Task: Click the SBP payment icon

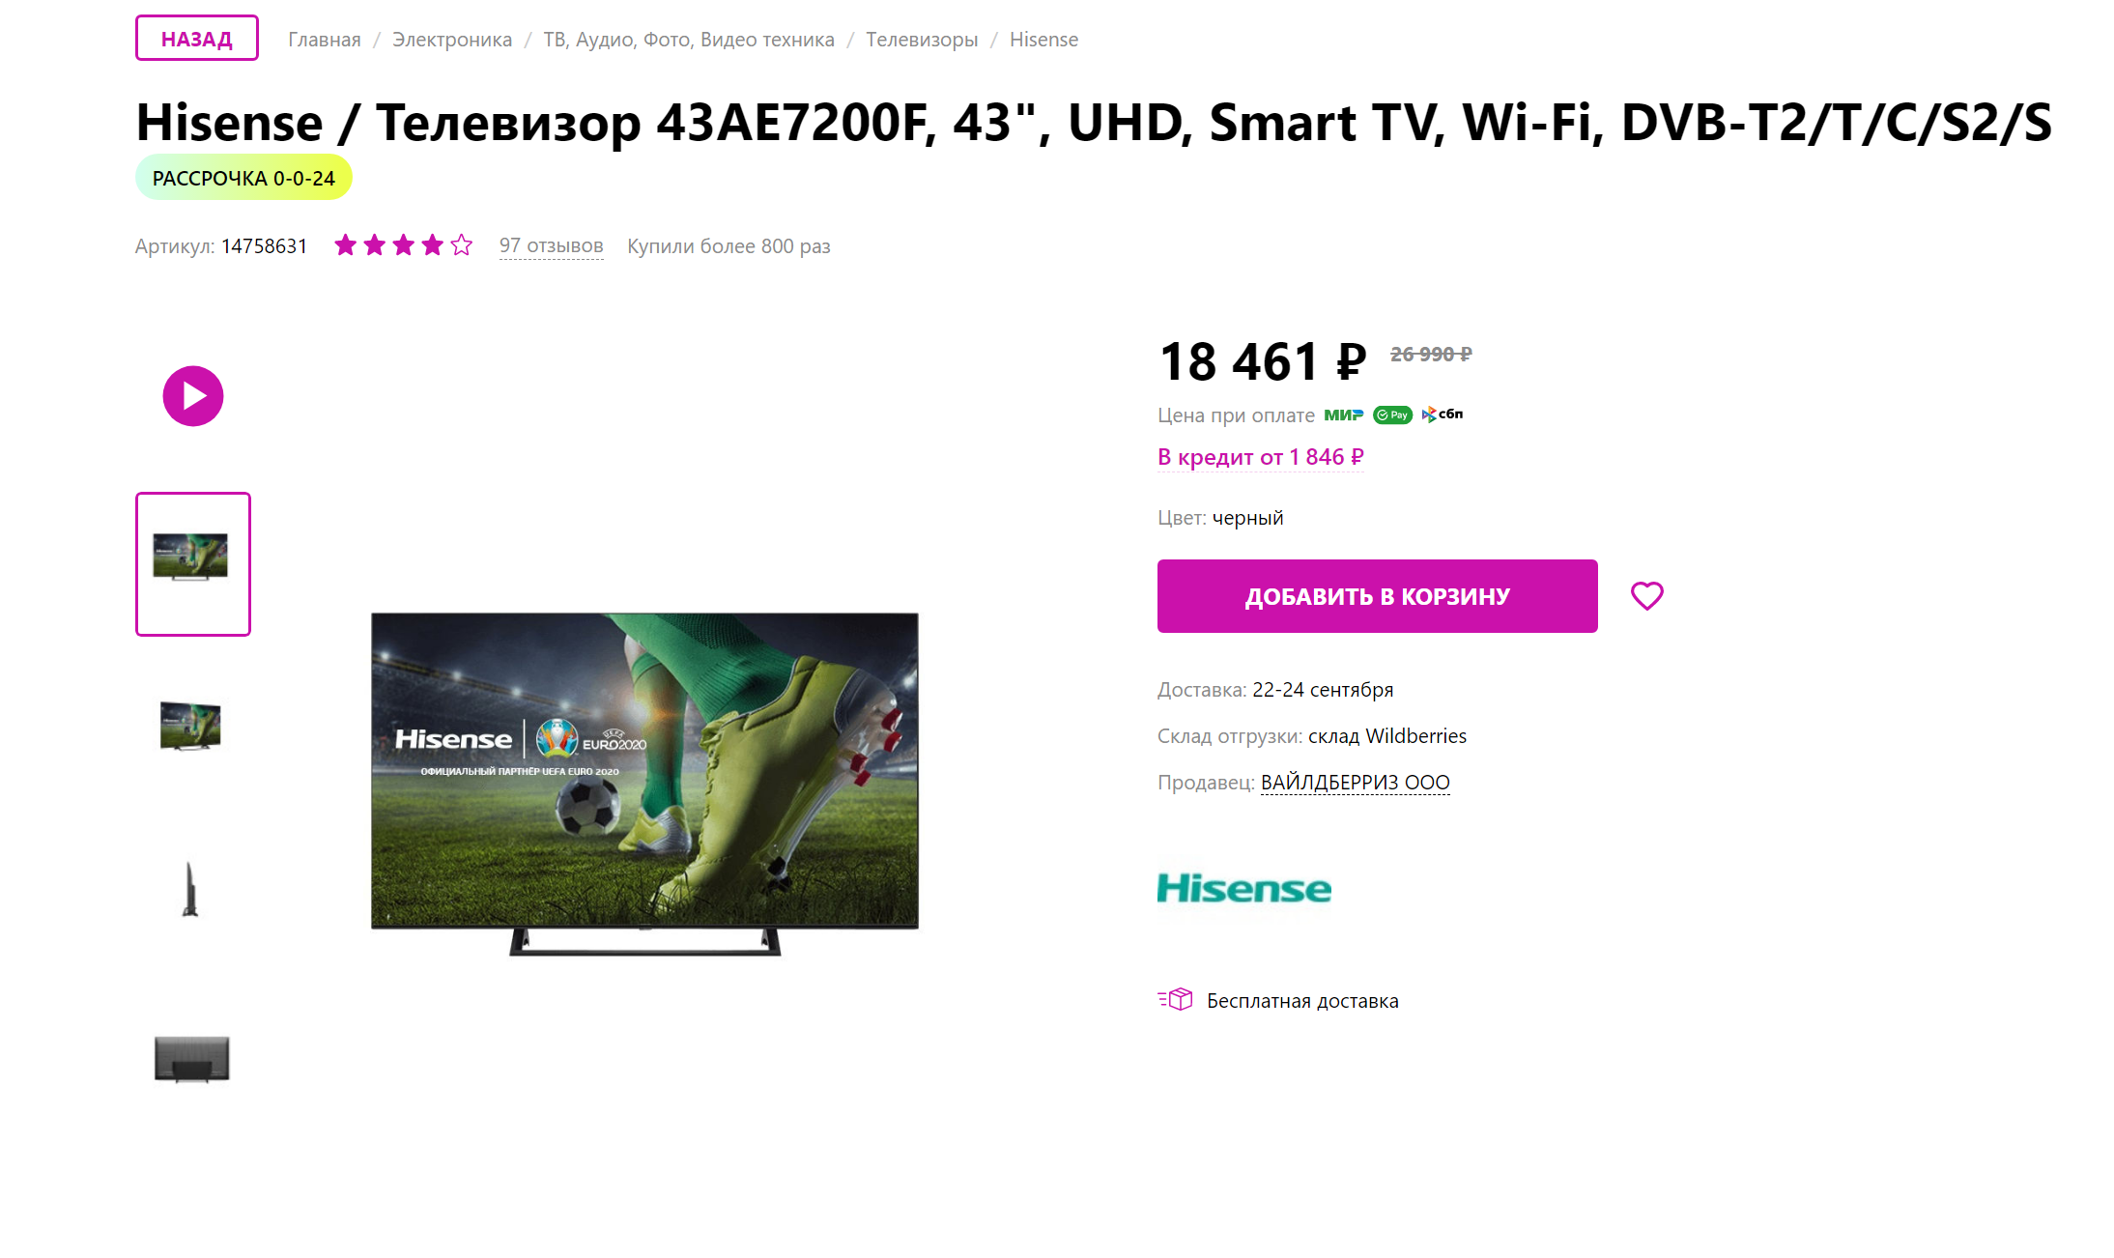Action: click(x=1443, y=415)
